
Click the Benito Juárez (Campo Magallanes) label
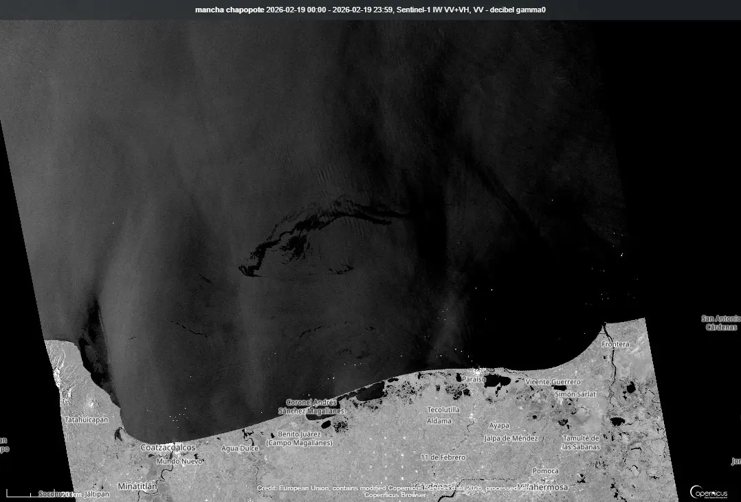[303, 438]
